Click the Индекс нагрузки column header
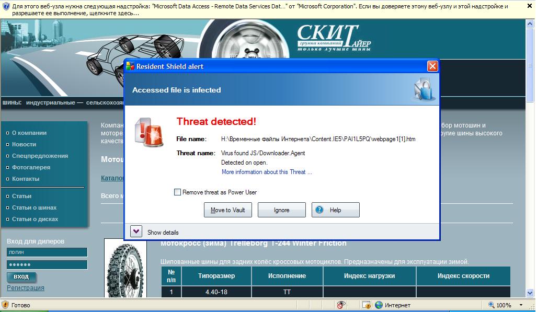This screenshot has height=312, width=537. click(x=370, y=276)
